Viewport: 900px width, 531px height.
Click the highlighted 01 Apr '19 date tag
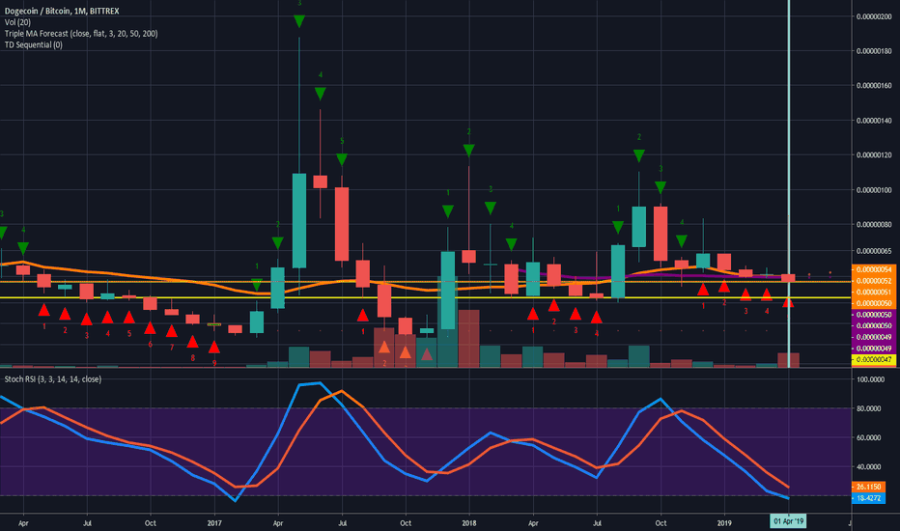[x=788, y=521]
